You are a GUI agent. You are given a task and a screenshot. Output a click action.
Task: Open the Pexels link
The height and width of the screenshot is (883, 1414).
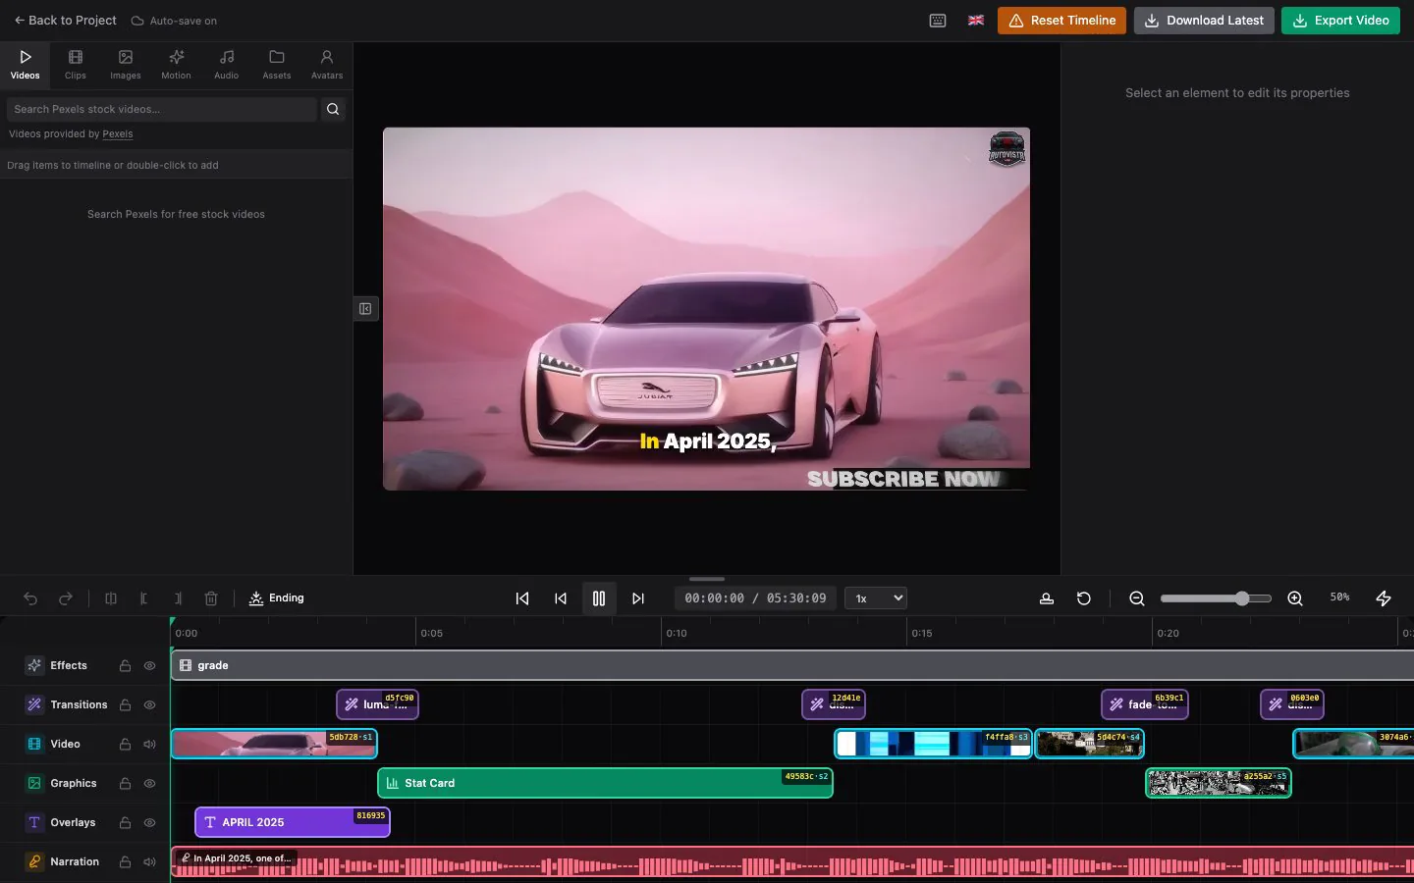[118, 134]
